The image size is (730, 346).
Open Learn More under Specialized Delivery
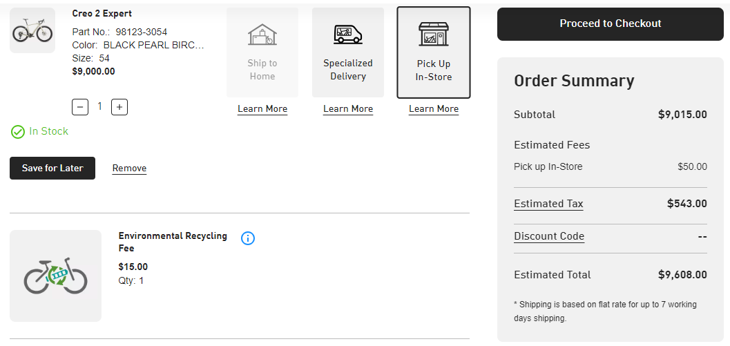pos(348,109)
